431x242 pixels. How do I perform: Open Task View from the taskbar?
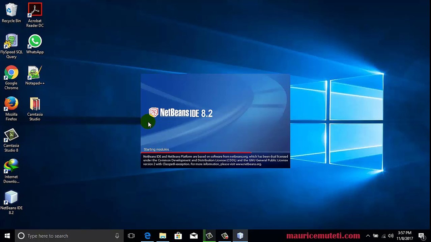131,236
